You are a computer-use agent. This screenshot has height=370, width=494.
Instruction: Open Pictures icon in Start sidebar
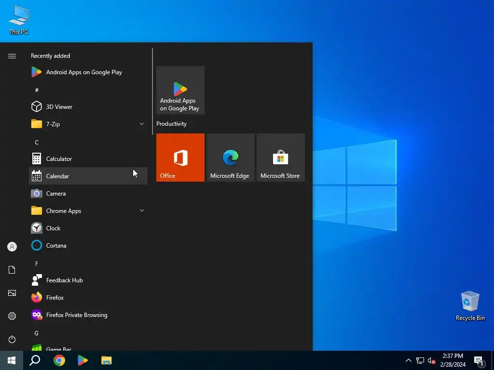(x=12, y=293)
